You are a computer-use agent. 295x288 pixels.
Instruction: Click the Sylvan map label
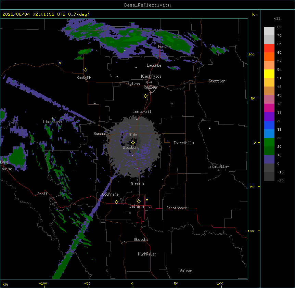click(133, 84)
